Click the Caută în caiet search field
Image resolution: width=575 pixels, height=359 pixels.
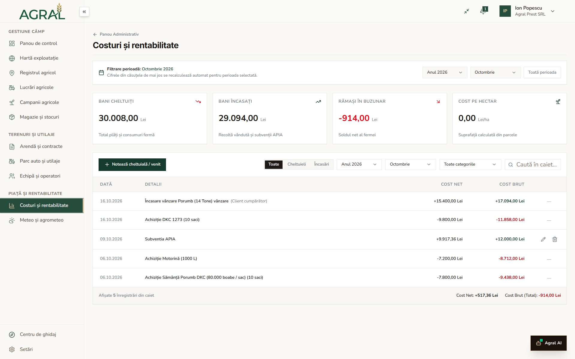tap(533, 165)
